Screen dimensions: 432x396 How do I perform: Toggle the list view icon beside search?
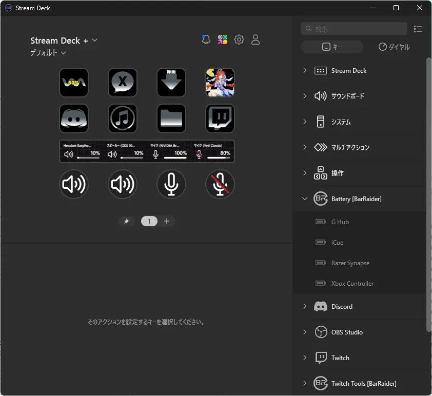(x=418, y=29)
